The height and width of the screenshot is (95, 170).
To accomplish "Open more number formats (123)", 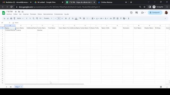I will pos(40,18).
